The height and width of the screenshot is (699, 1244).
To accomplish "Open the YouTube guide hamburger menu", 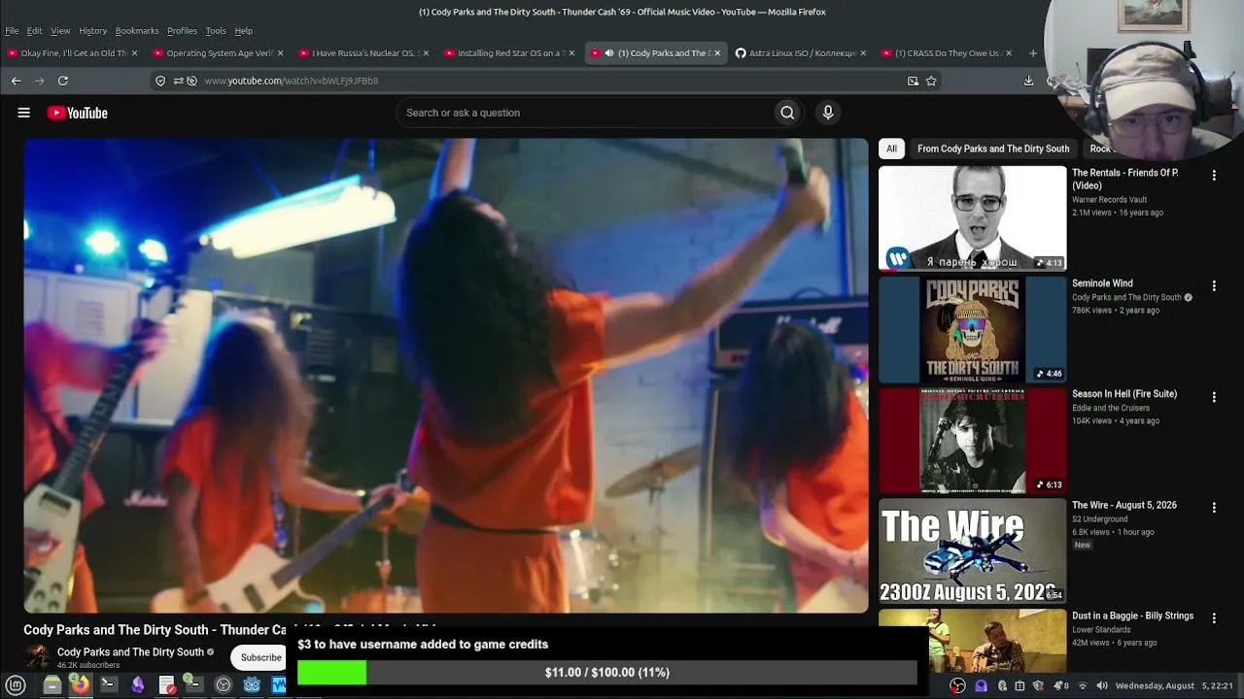I will (x=24, y=113).
